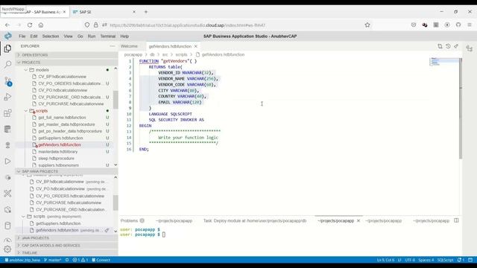Close the active ~/projects/pocapapp terminal tab
Viewport: 477px width, 268px height.
pyautogui.click(x=358, y=220)
